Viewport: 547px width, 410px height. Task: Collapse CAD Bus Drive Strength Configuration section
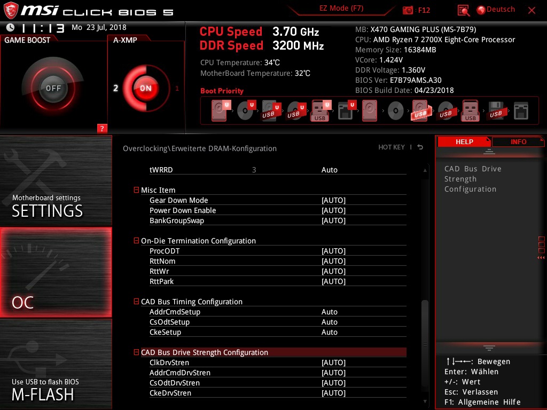[x=136, y=352]
